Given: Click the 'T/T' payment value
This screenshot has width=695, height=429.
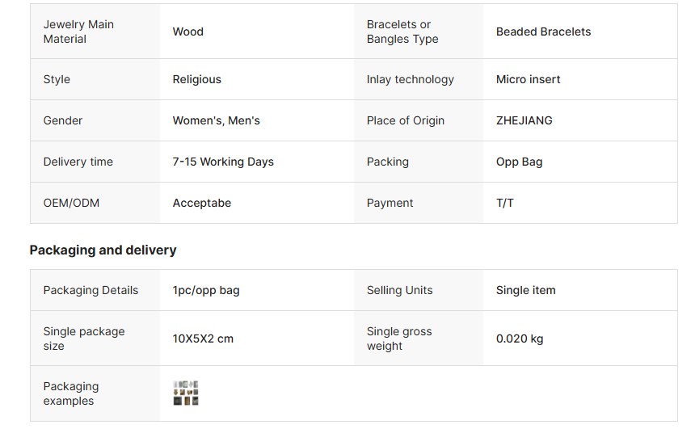Looking at the screenshot, I should click(504, 203).
